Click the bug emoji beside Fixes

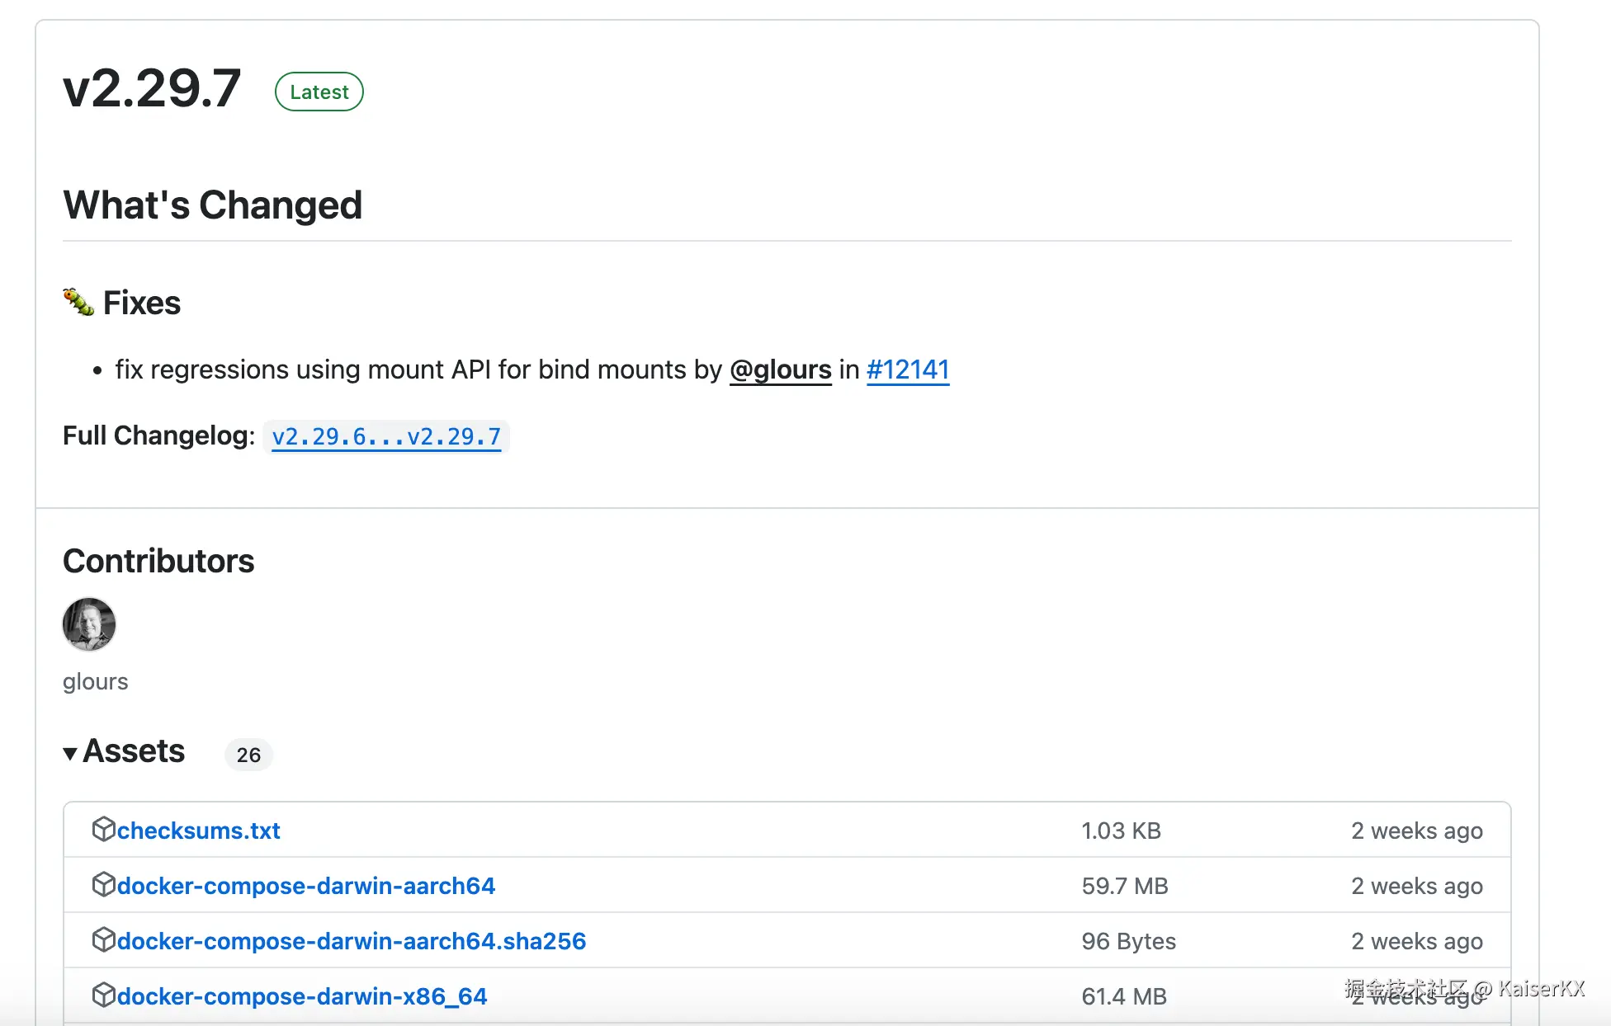(x=78, y=302)
